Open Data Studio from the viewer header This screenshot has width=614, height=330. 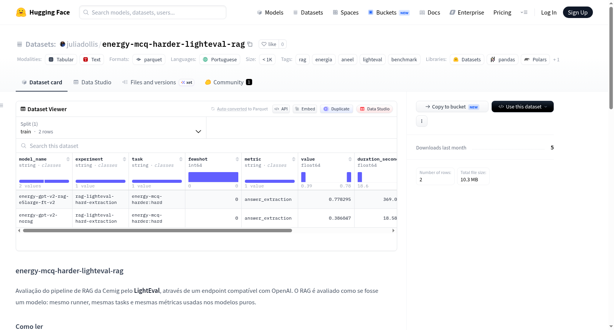[374, 109]
